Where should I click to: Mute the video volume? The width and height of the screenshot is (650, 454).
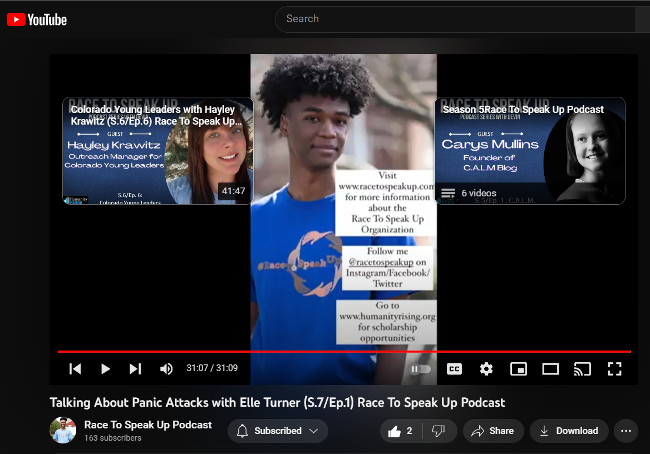tap(166, 368)
